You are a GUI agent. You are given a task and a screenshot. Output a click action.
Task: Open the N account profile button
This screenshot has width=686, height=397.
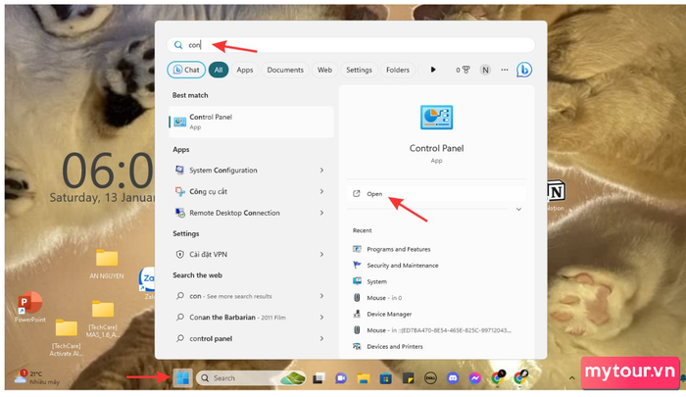pos(485,70)
